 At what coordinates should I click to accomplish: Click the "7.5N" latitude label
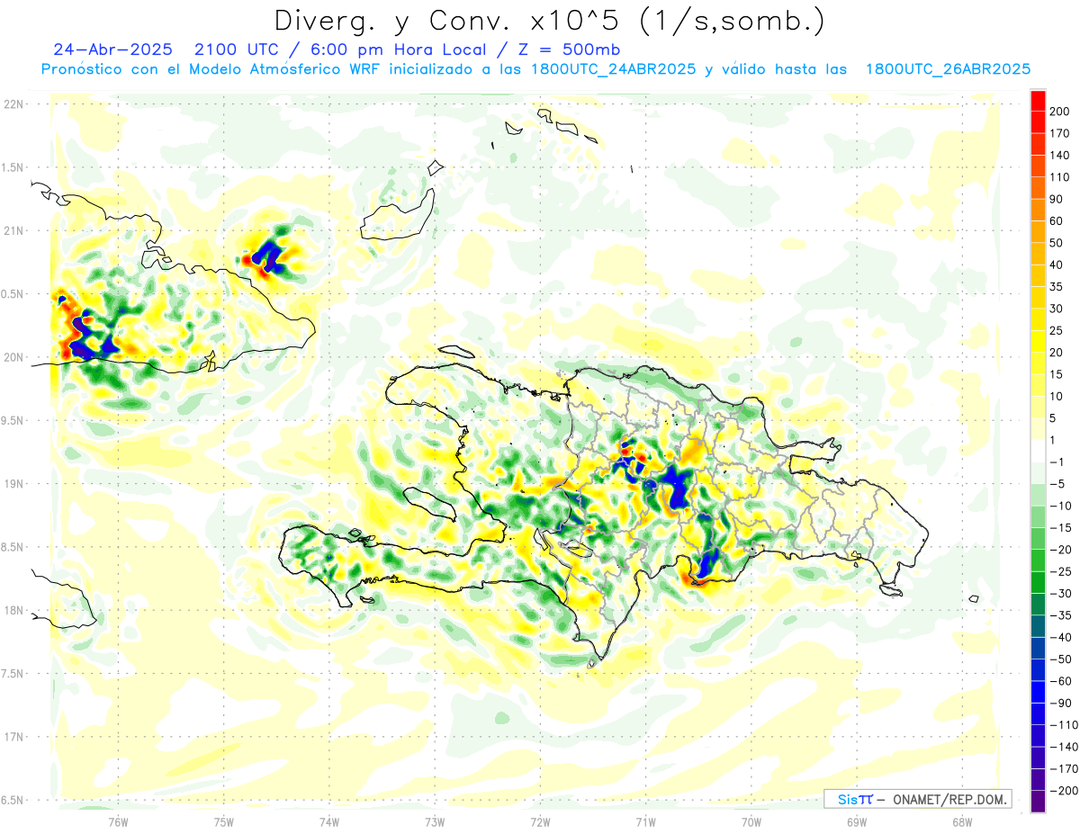click(x=13, y=674)
